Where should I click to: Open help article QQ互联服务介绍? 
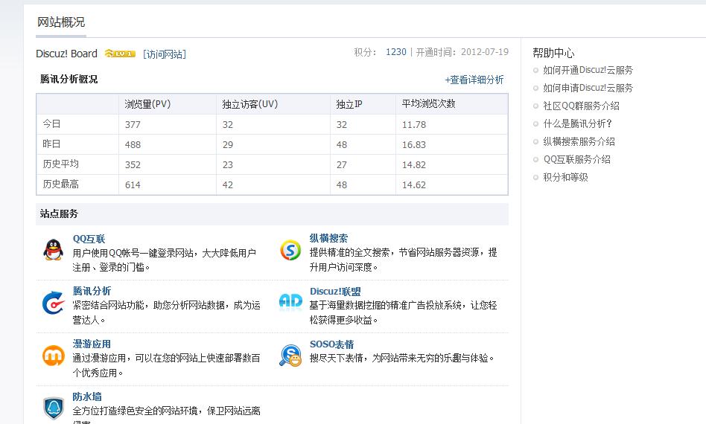coord(576,159)
